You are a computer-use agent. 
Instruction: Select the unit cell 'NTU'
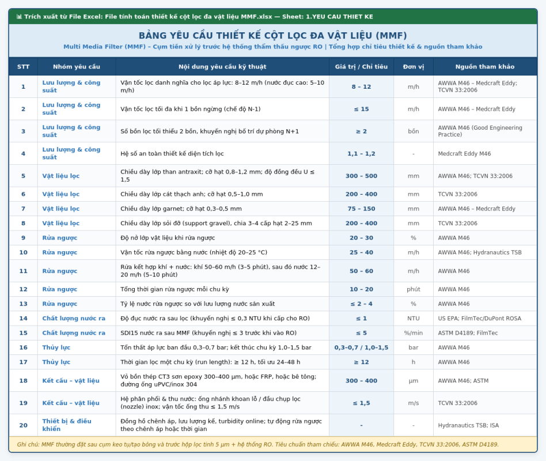coord(414,319)
